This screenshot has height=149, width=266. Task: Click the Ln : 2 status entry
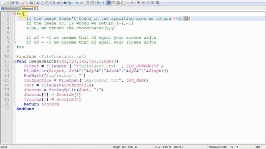pos(158,147)
